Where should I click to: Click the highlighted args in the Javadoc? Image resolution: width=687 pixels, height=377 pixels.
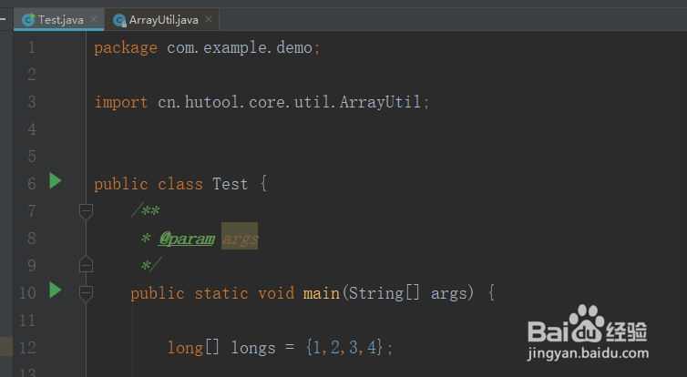pyautogui.click(x=241, y=239)
